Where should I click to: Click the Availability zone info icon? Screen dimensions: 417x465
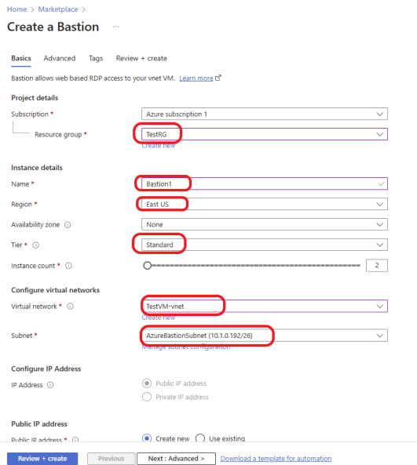(68, 225)
